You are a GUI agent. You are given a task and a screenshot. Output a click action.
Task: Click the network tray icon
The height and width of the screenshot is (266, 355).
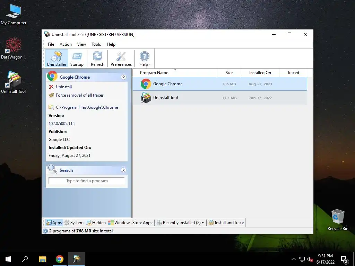[302, 259]
